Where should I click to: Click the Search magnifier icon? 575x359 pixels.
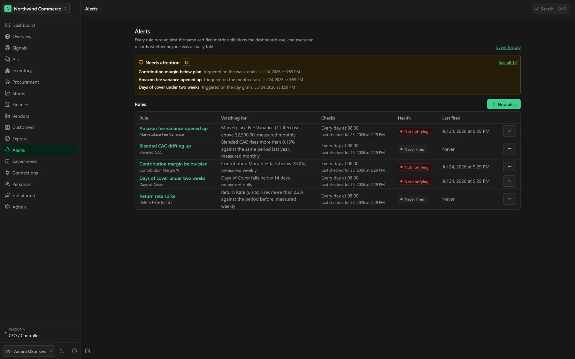click(x=536, y=9)
